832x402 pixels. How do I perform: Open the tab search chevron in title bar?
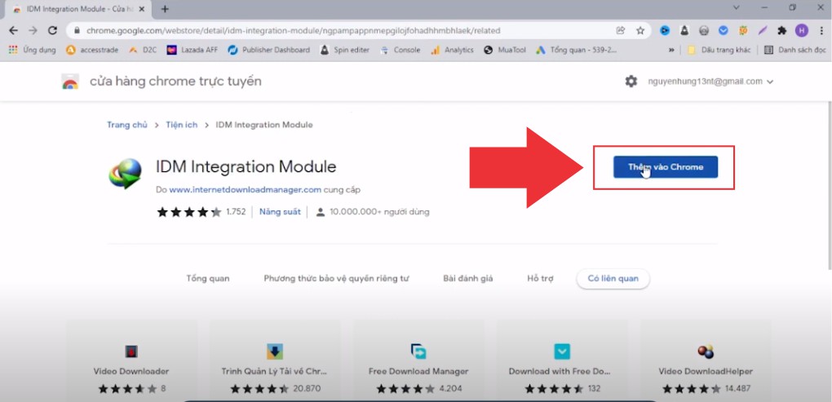tap(737, 8)
